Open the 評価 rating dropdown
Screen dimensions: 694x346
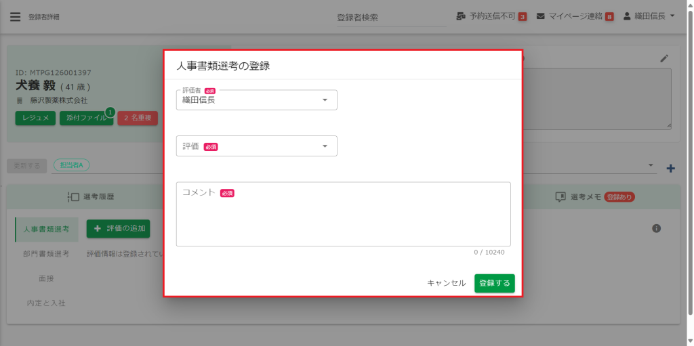(x=256, y=146)
